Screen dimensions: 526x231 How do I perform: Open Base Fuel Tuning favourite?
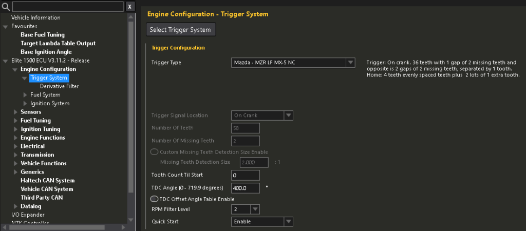43,35
